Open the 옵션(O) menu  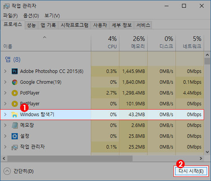pyautogui.click(x=31, y=16)
